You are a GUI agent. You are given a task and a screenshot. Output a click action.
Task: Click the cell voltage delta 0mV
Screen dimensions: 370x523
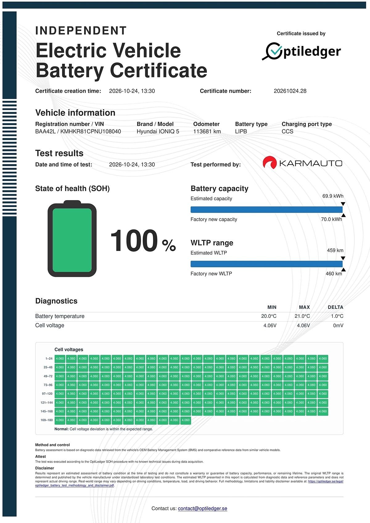(338, 325)
